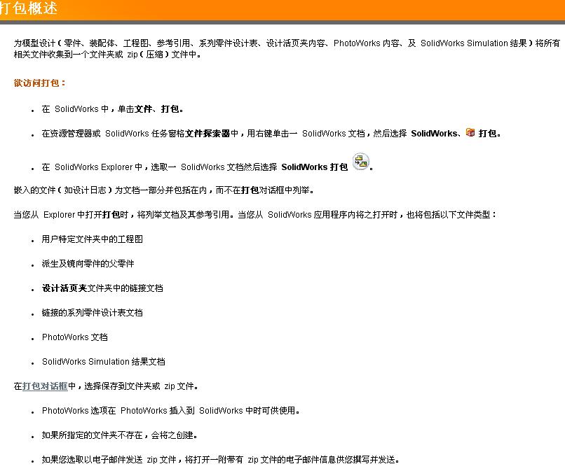
Task: Click the 欲访问打包 heading
Action: point(40,83)
